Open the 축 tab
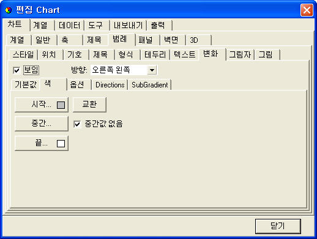Image resolution: width=317 pixels, height=239 pixels. click(x=70, y=40)
